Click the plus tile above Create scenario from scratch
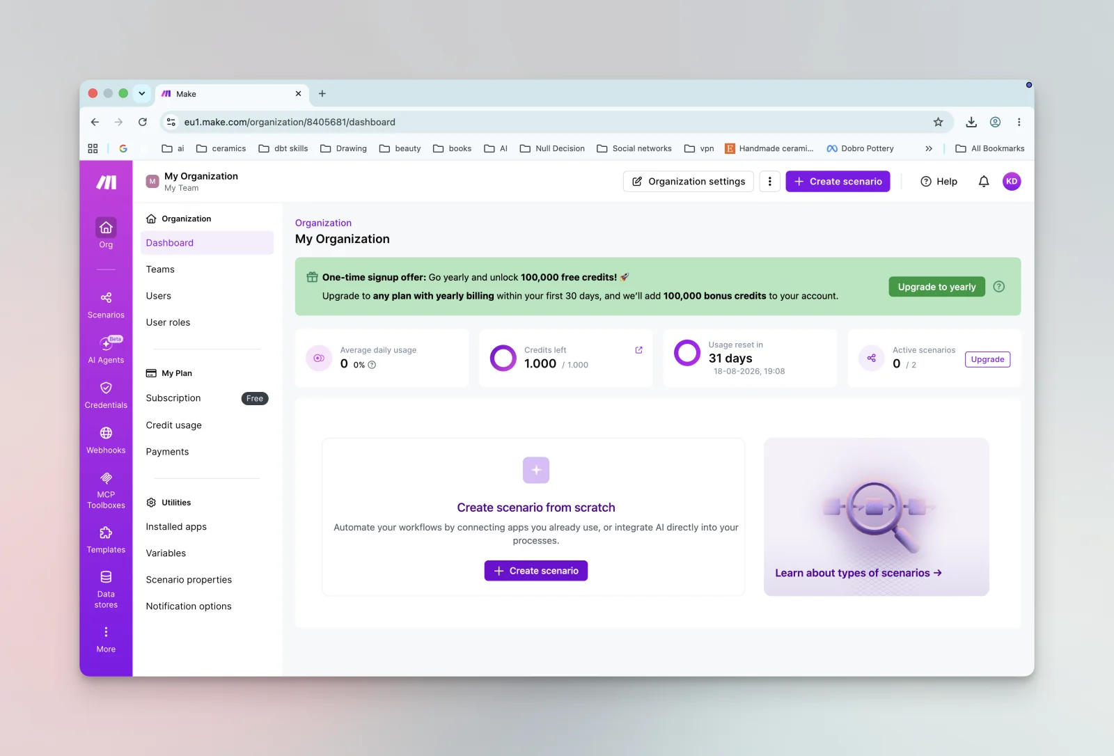This screenshot has width=1114, height=756. click(536, 471)
